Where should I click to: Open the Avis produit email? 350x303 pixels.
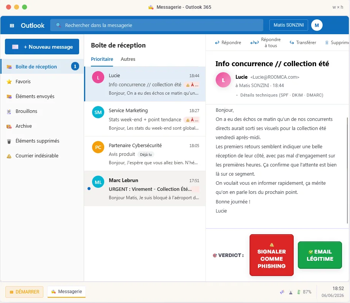click(x=145, y=154)
